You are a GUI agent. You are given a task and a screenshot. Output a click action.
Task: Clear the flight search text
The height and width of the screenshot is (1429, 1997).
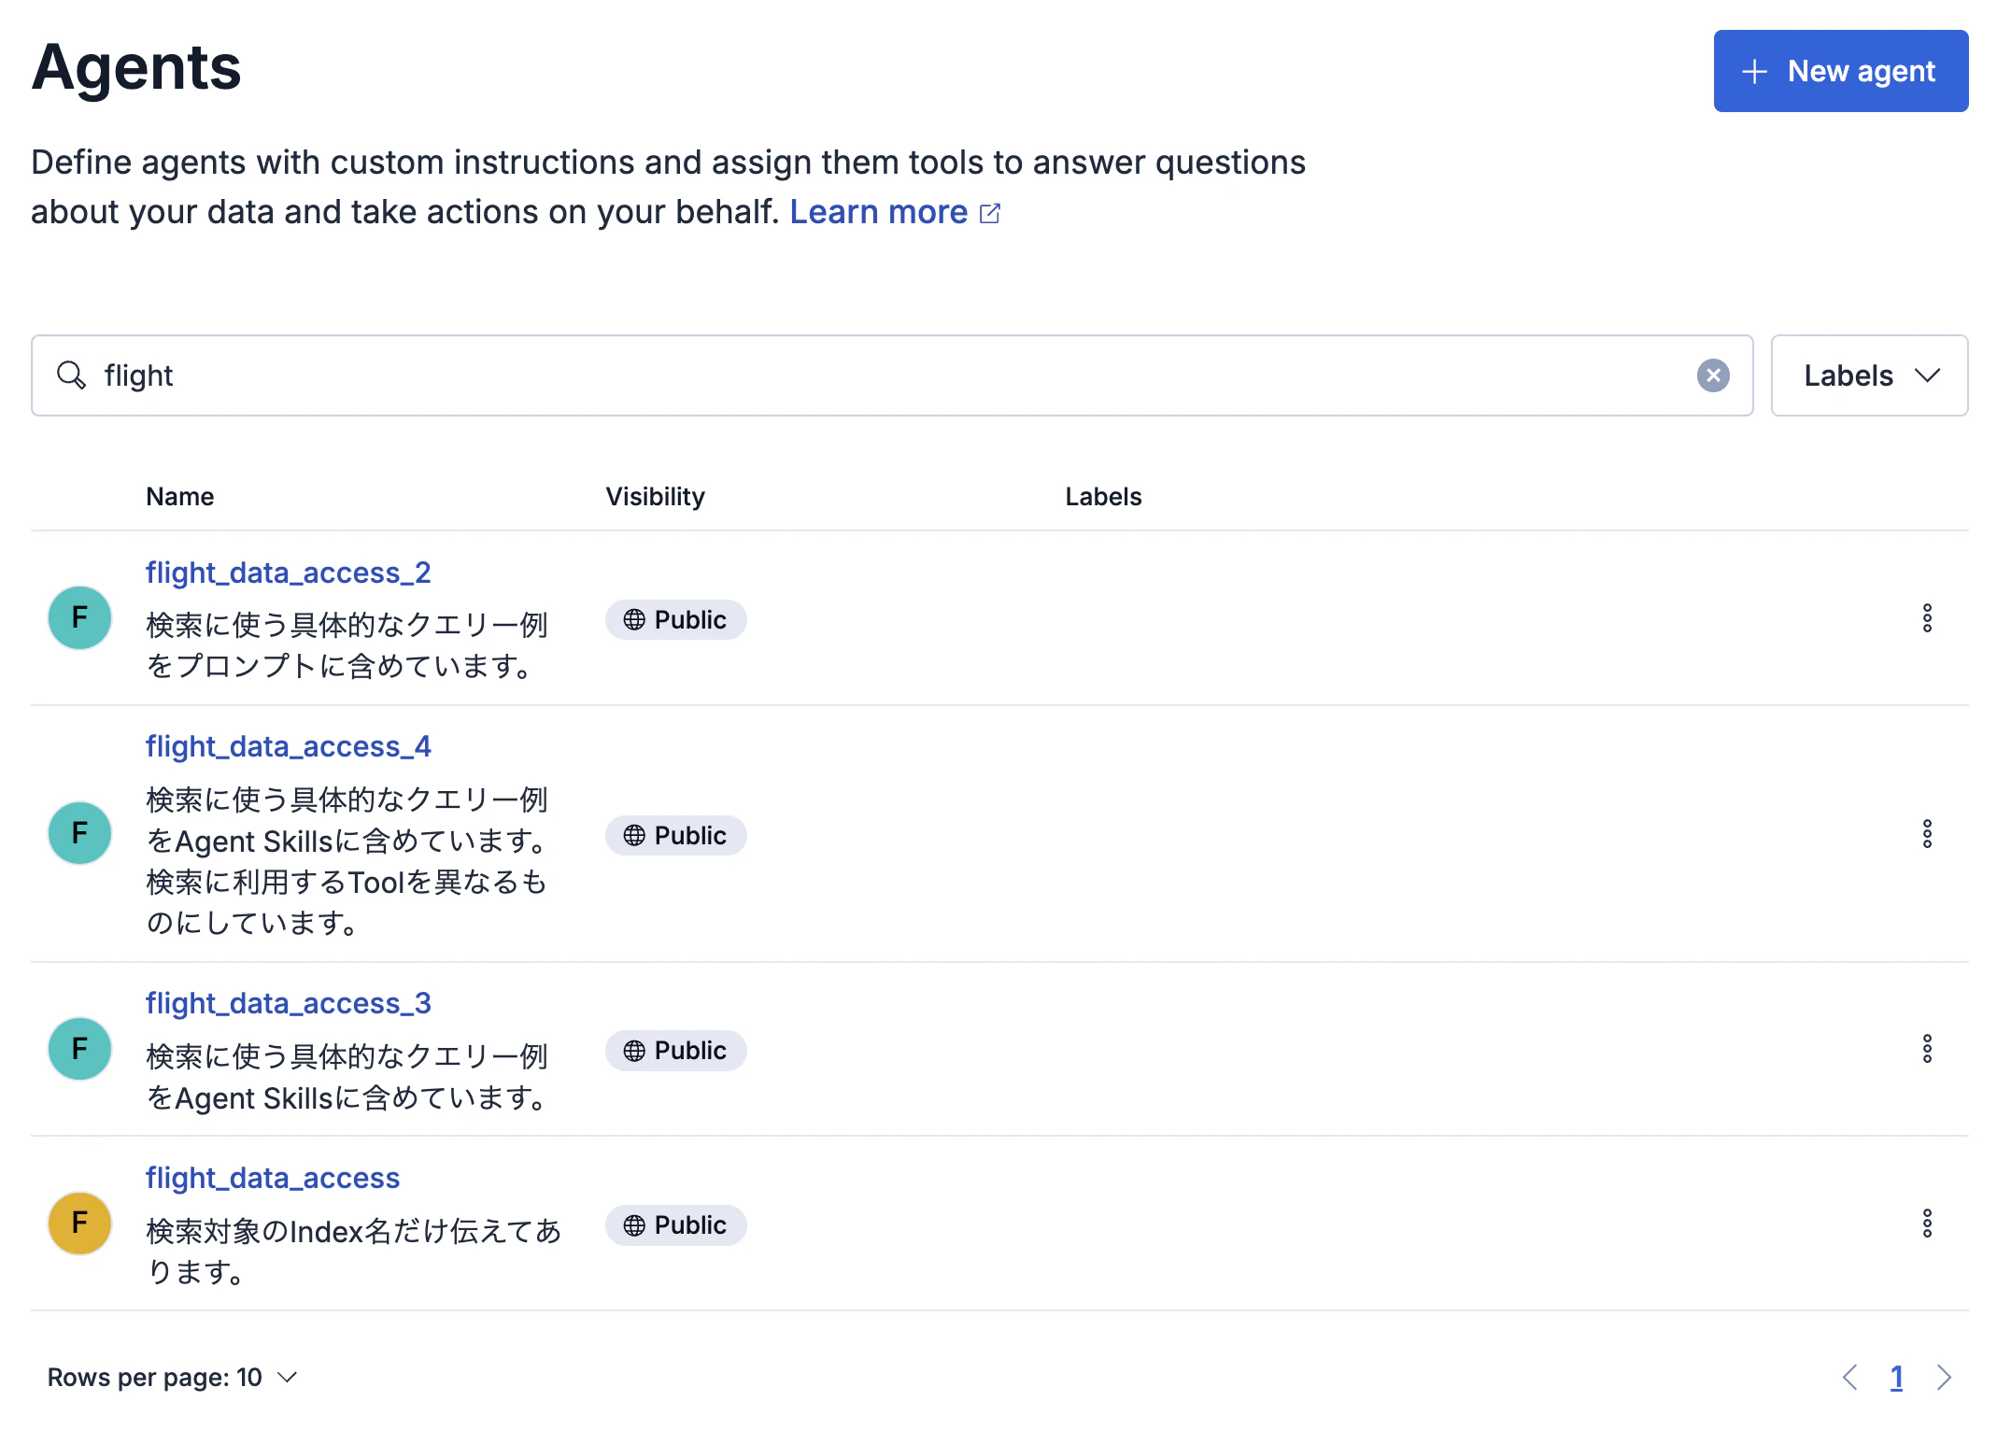[x=1712, y=375]
